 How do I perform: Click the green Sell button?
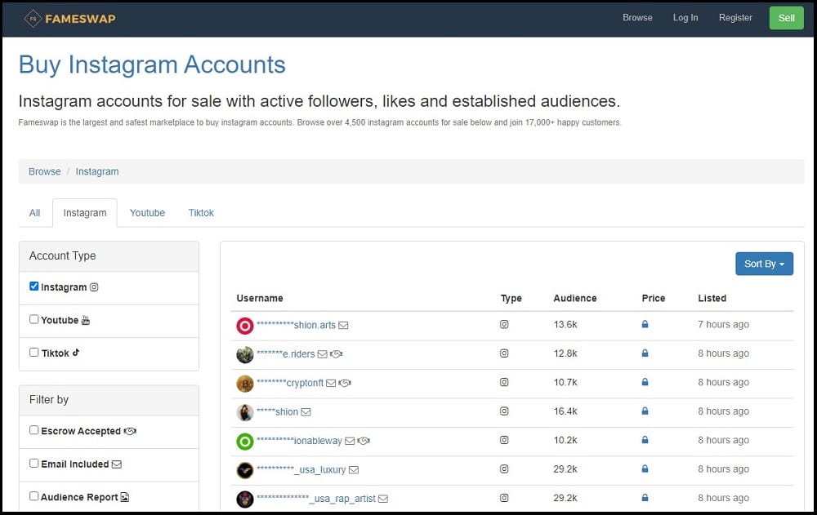(x=786, y=18)
